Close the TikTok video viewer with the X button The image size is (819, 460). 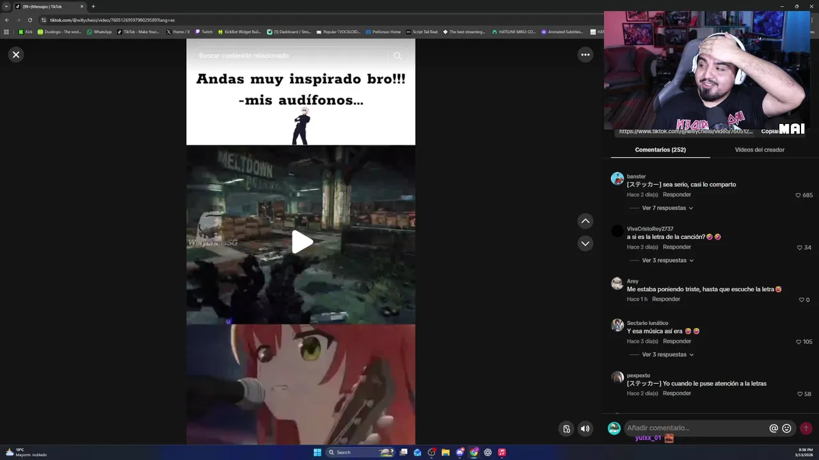point(16,55)
